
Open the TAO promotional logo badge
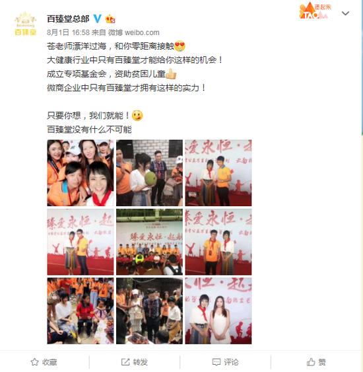pos(315,11)
